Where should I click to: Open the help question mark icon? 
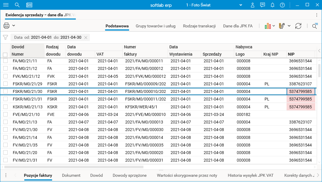click(282, 5)
